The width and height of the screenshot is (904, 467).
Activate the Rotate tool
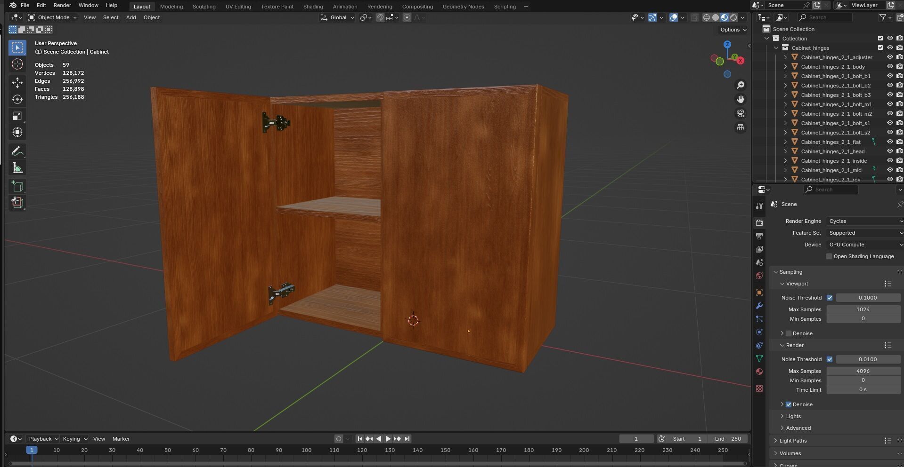17,99
